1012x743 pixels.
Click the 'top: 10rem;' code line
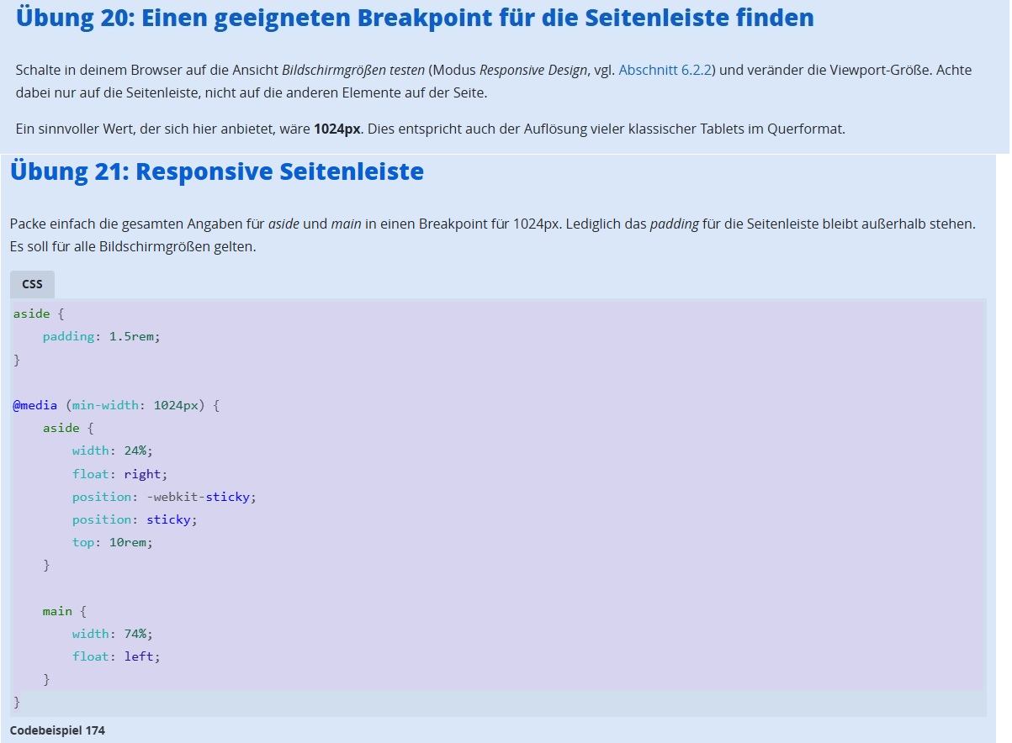tap(113, 542)
